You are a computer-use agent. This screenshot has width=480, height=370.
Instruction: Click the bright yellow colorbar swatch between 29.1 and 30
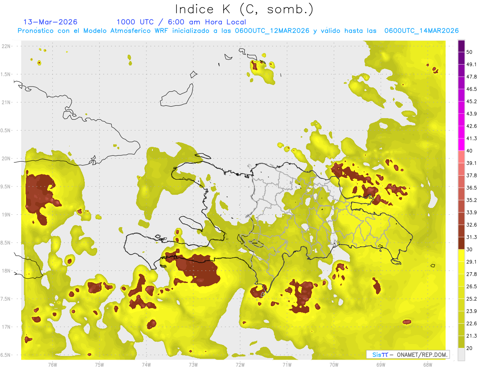[x=461, y=255]
